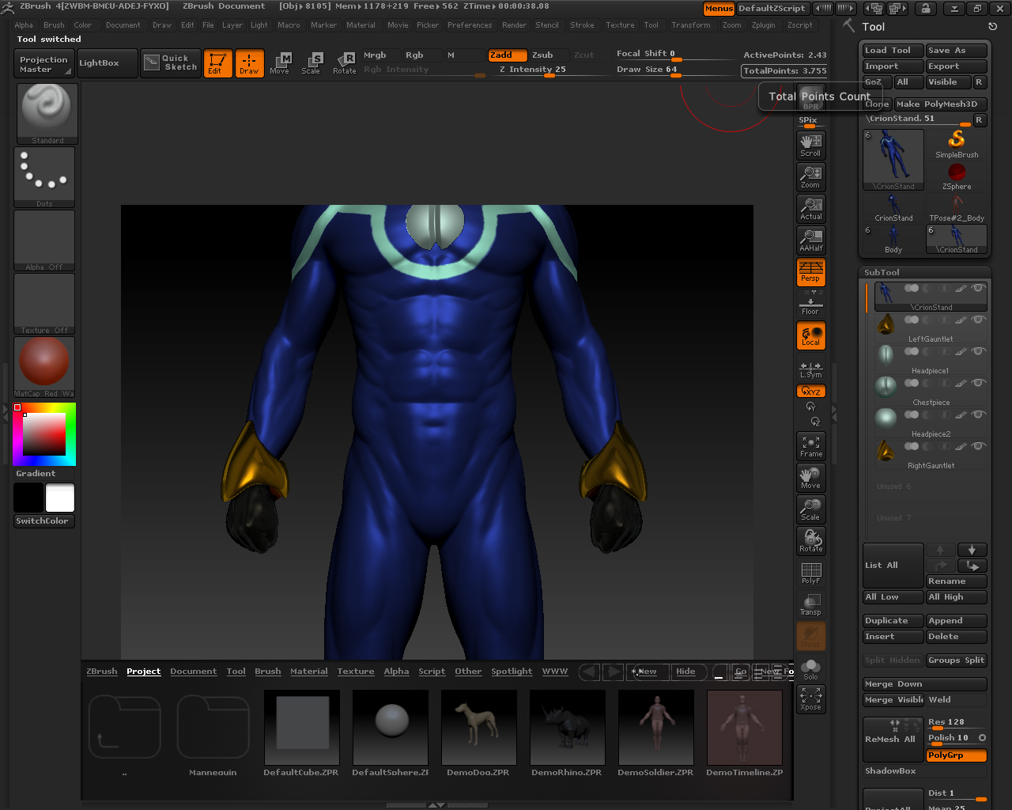Hide the RightGauntlet subtool eye icon

pos(979,446)
